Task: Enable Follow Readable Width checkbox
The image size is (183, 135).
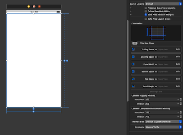Action: coord(146,11)
